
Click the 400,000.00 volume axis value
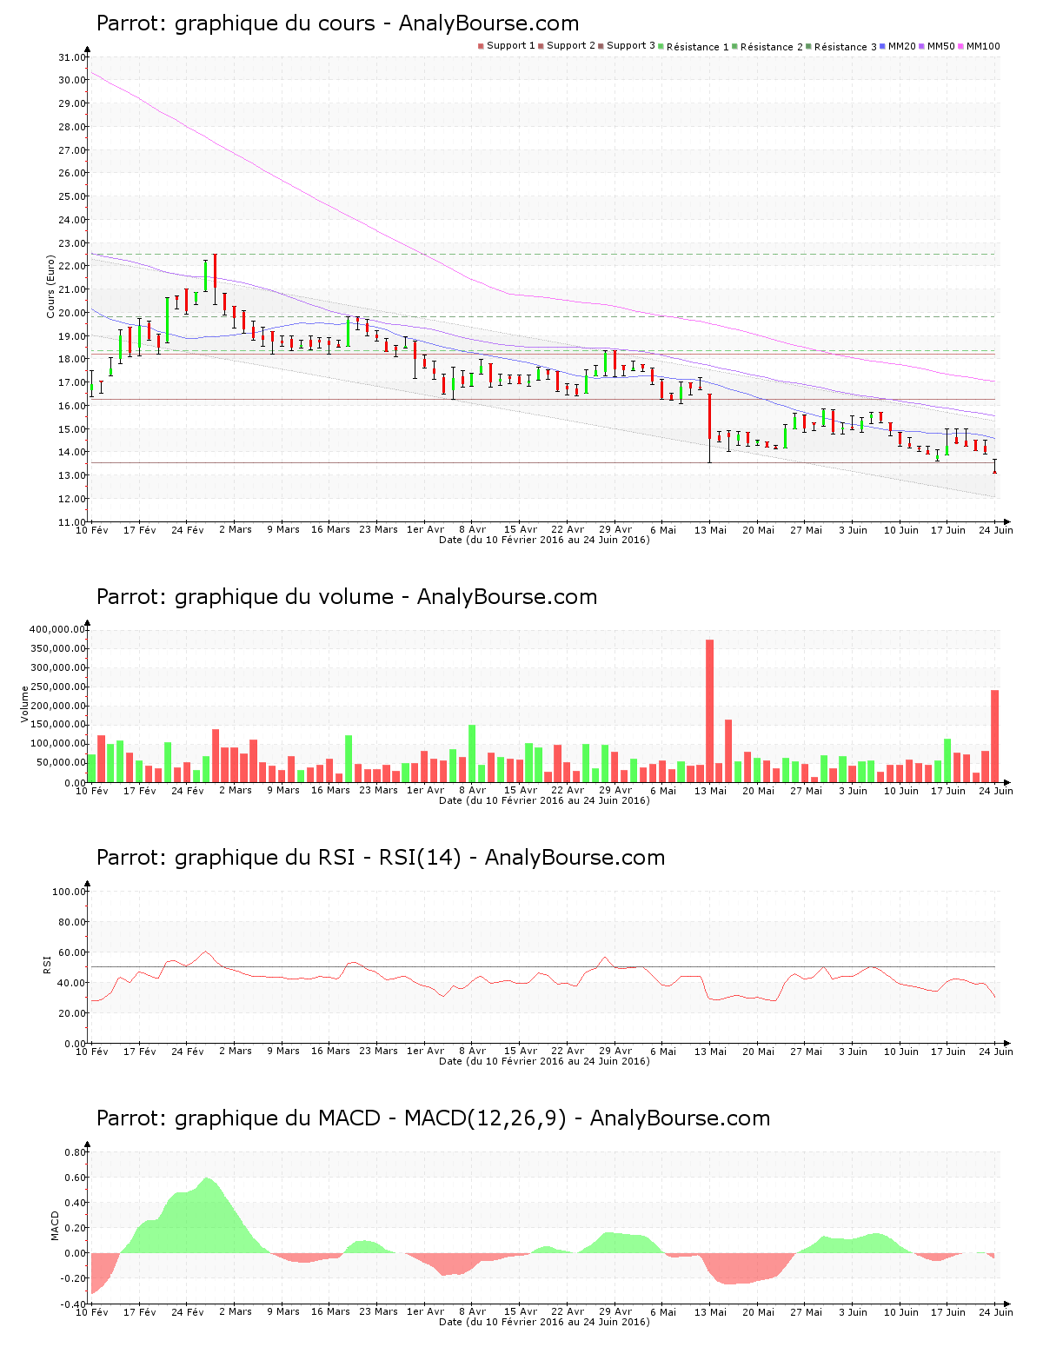[x=57, y=629]
